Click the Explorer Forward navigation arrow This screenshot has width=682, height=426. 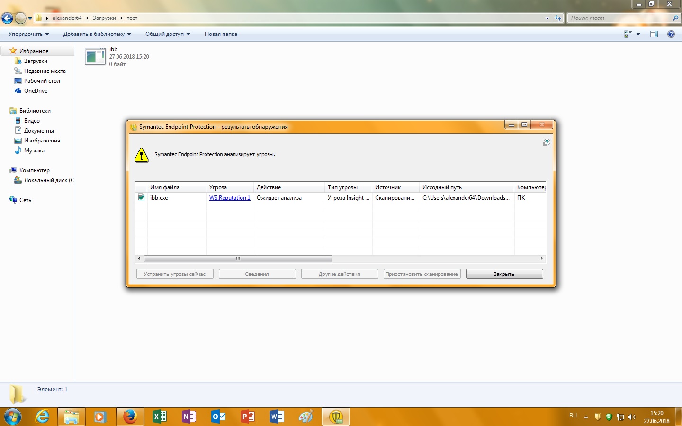(20, 18)
